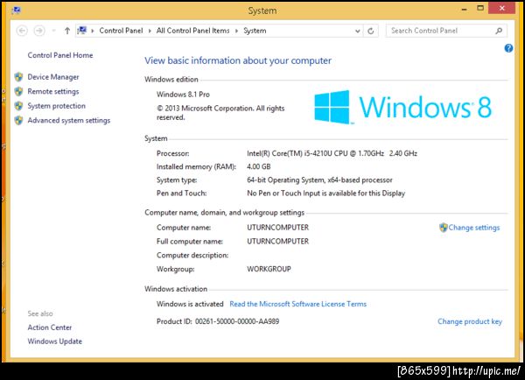Click shield icon beside Device Manager
This screenshot has height=380, width=525.
[x=18, y=77]
